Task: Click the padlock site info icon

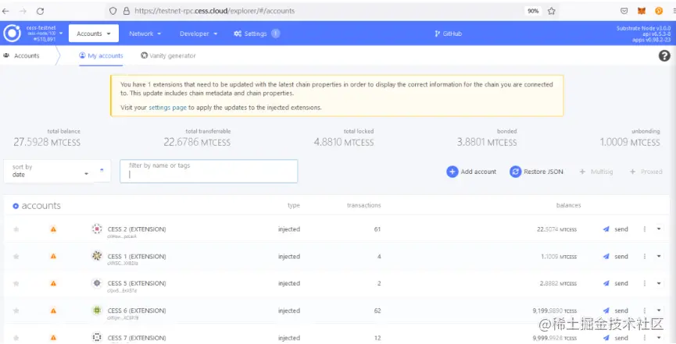Action: click(127, 11)
